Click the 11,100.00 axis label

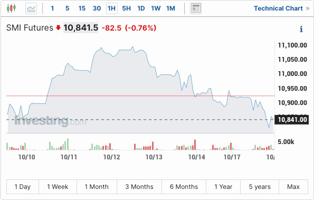[292, 45]
